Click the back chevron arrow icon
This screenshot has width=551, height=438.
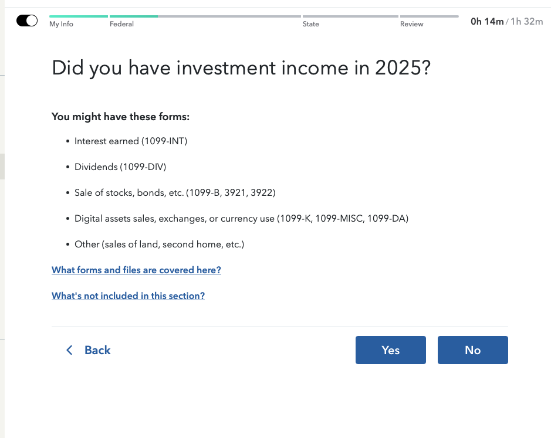(69, 350)
